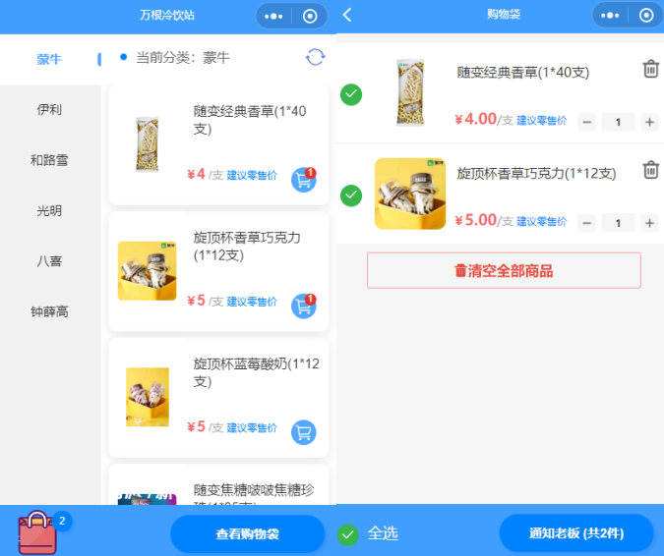Viewport: 664px width, 556px height.
Task: Increase quantity of 旋顶杯香草巧克力 in bag
Action: 649,223
